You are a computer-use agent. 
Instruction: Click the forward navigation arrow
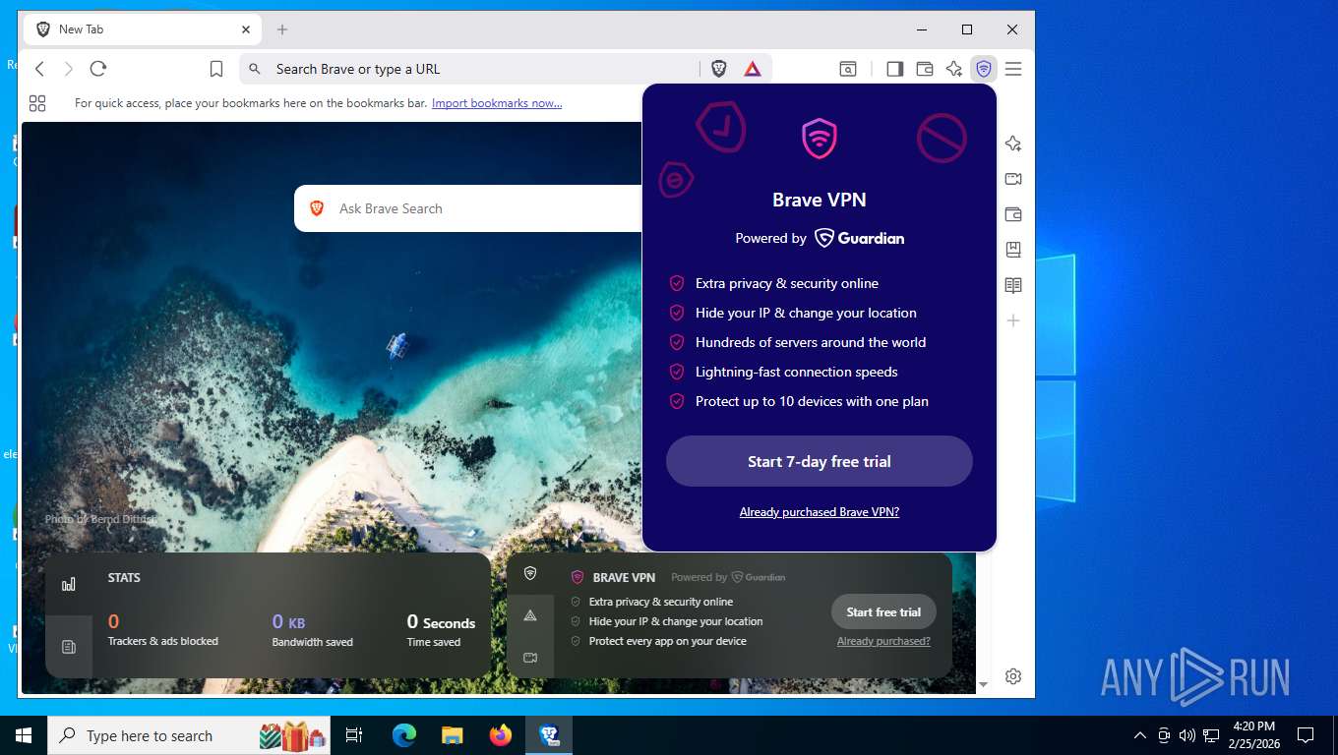69,69
